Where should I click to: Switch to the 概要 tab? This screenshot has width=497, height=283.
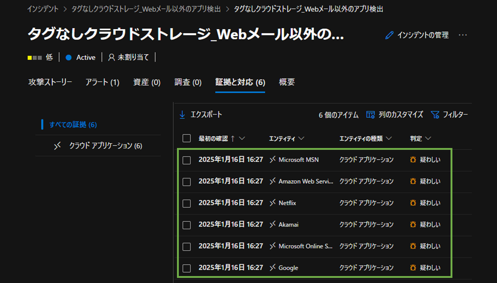point(287,82)
